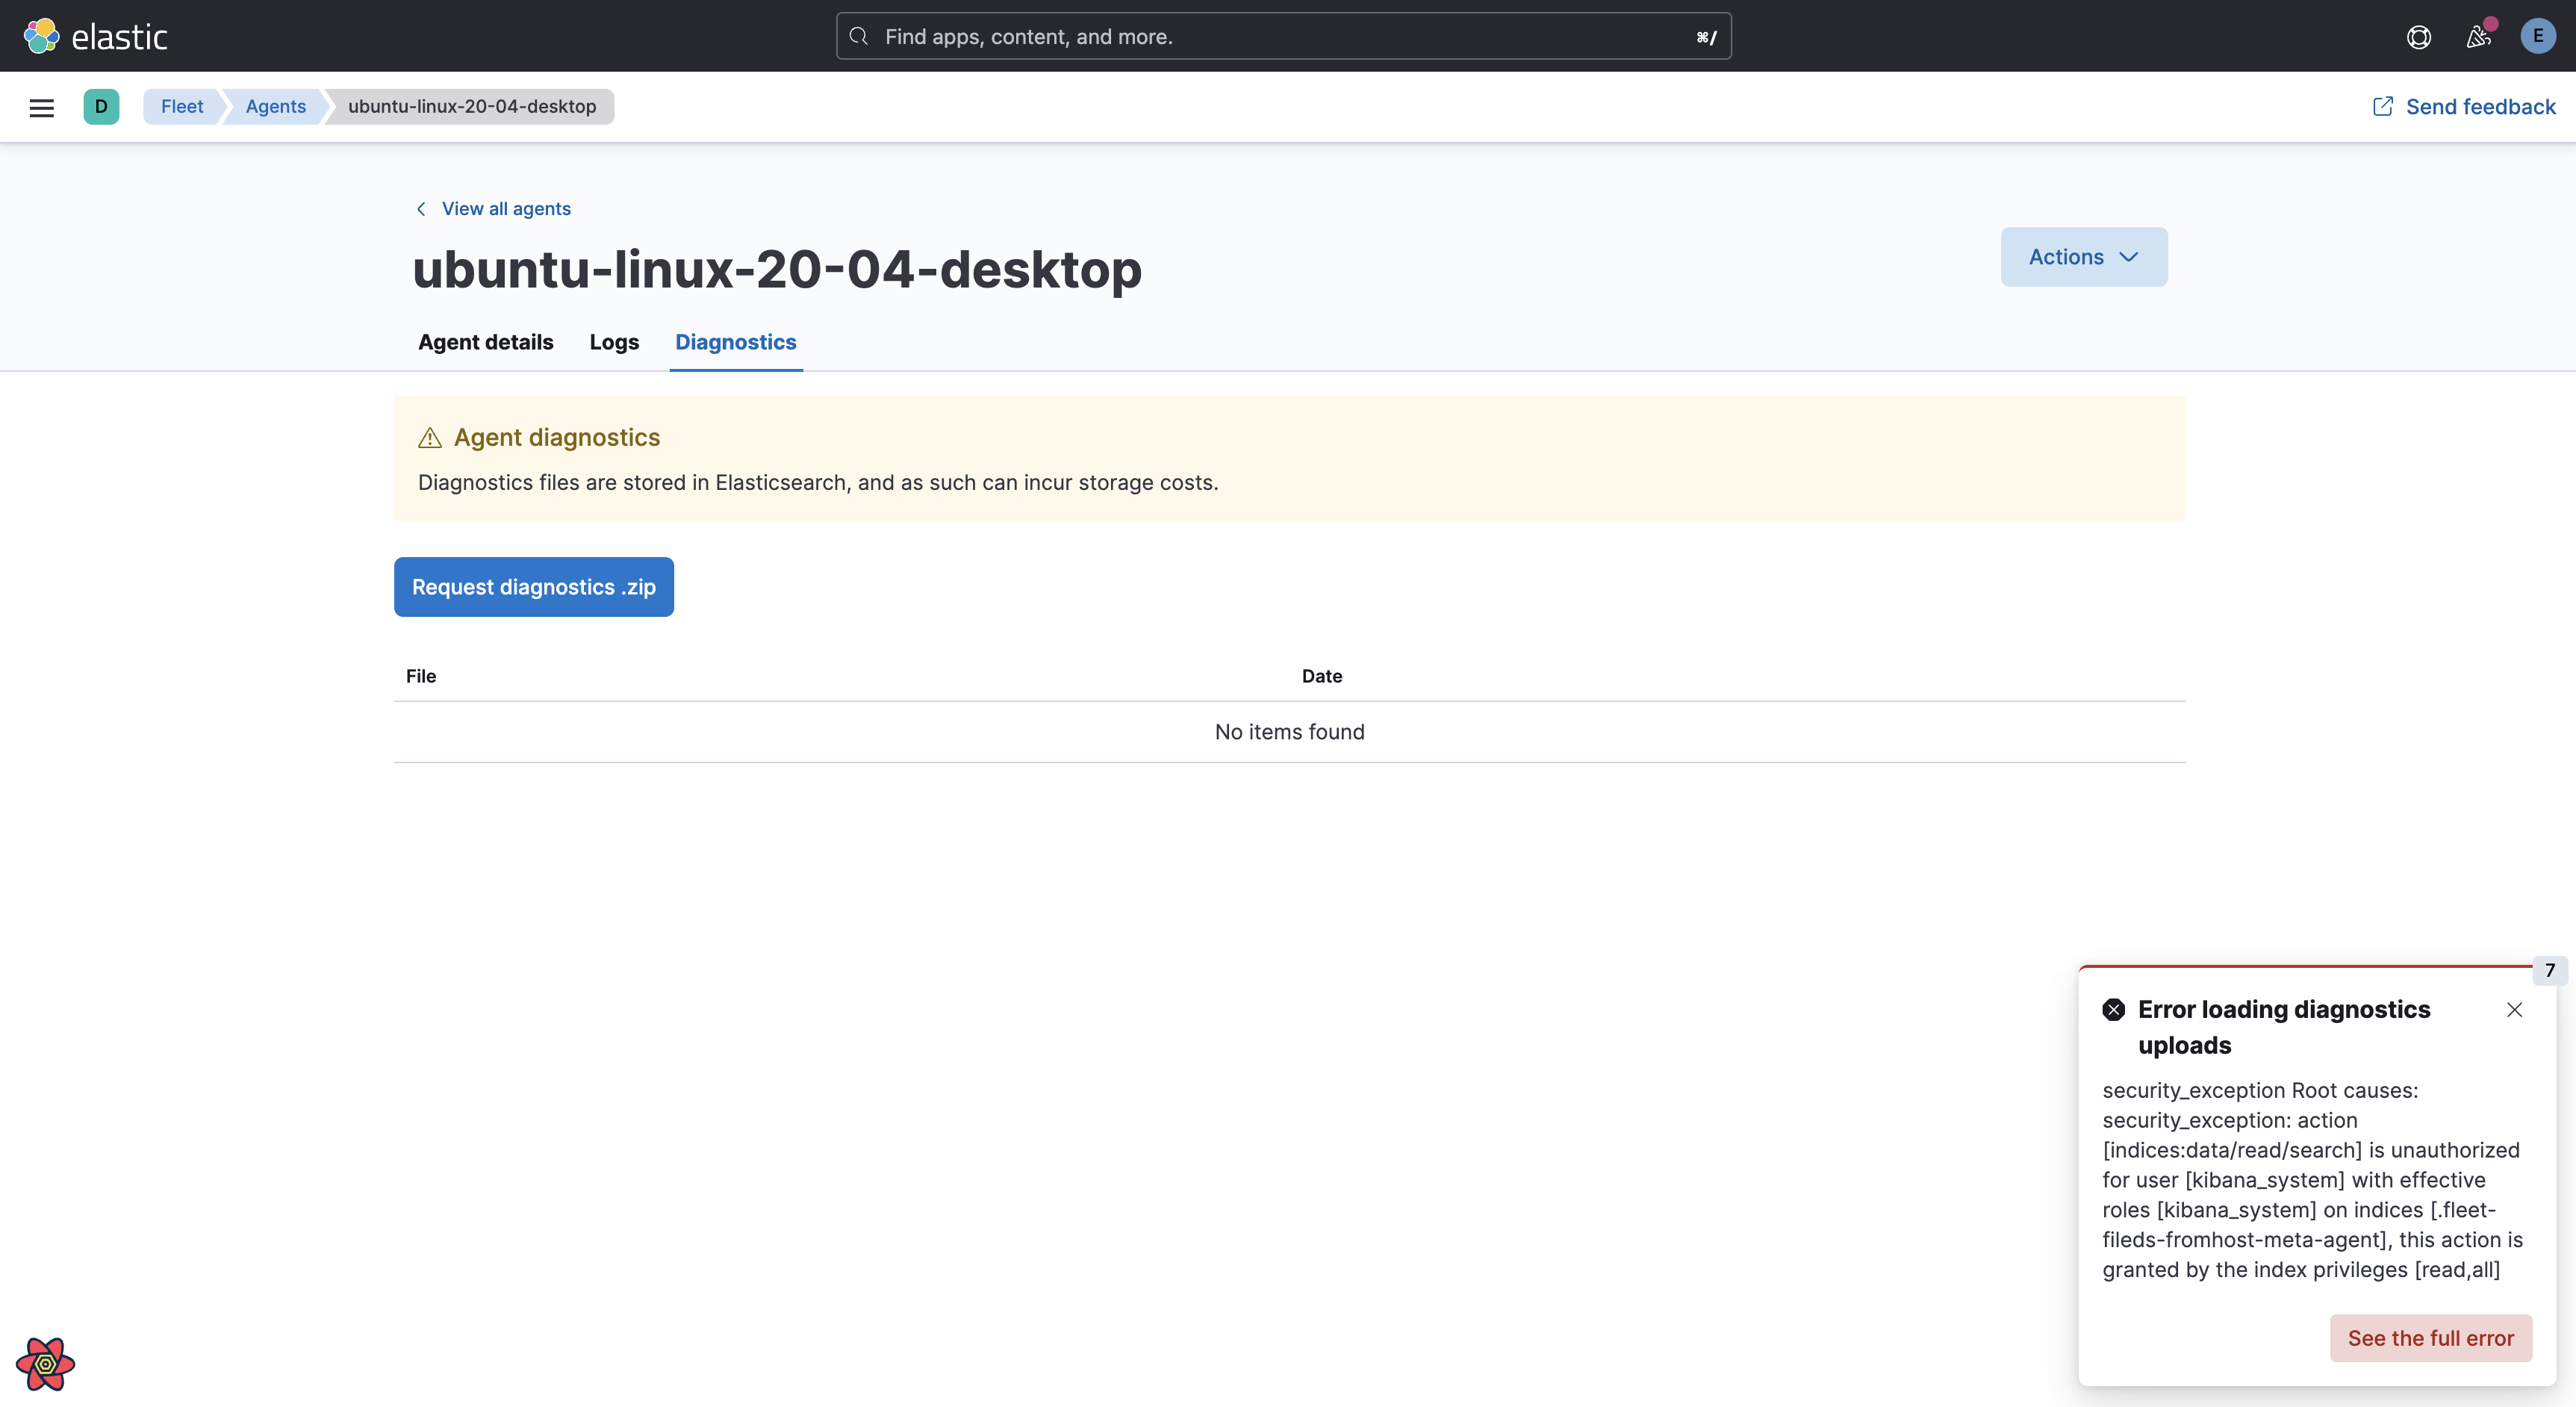Click Request diagnostics .zip

point(533,587)
